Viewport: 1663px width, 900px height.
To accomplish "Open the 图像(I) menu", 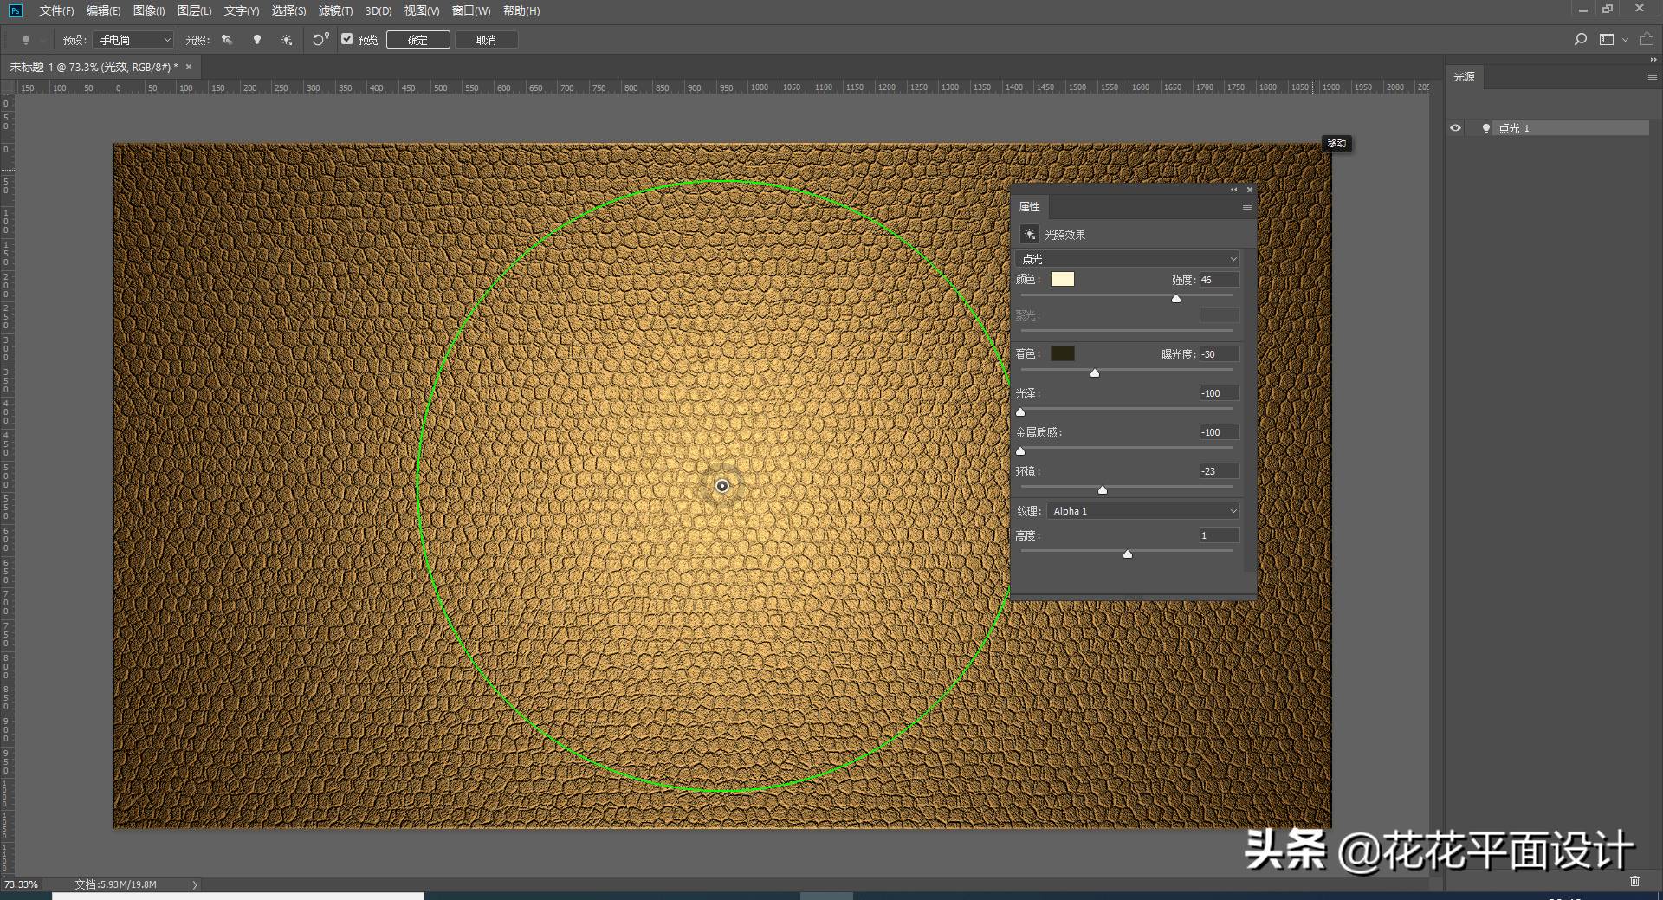I will coord(149,11).
